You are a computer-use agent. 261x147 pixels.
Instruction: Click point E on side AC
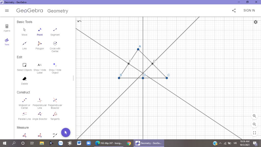tap(152, 64)
